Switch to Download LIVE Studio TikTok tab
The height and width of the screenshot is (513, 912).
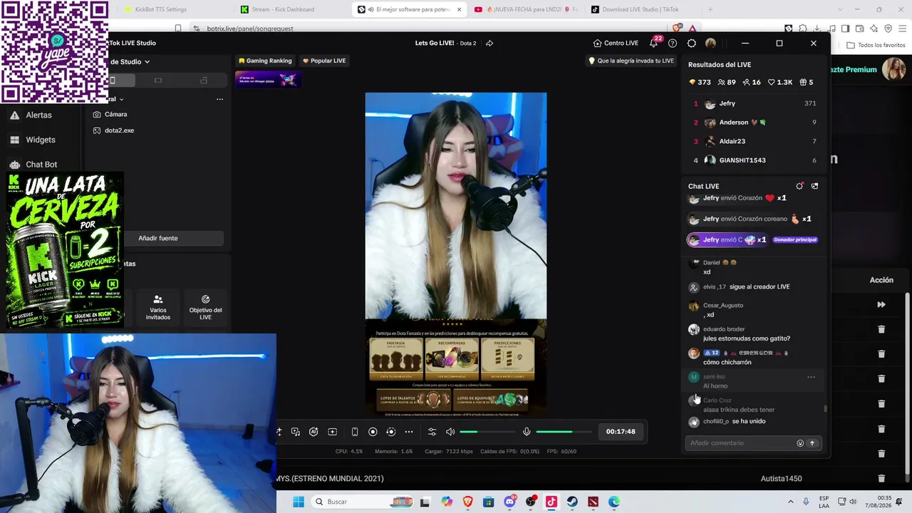pos(640,9)
